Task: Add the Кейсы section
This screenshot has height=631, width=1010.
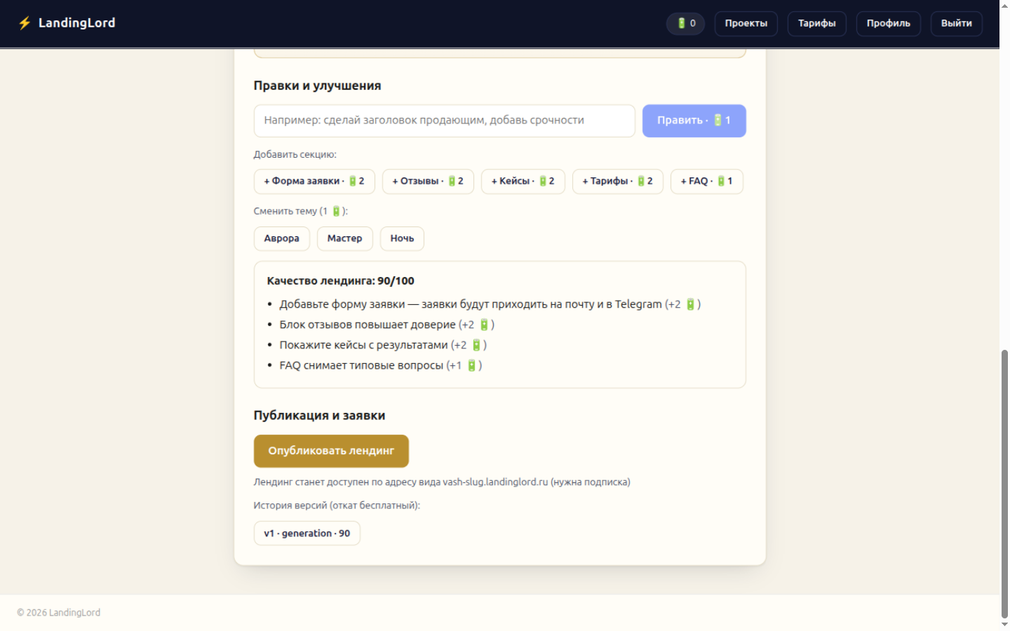Action: (523, 181)
